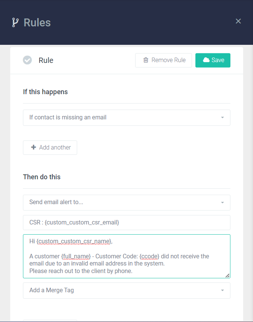Click the X icon to close the Rules dialog
Viewport: 253px width, 322px height.
tap(238, 21)
